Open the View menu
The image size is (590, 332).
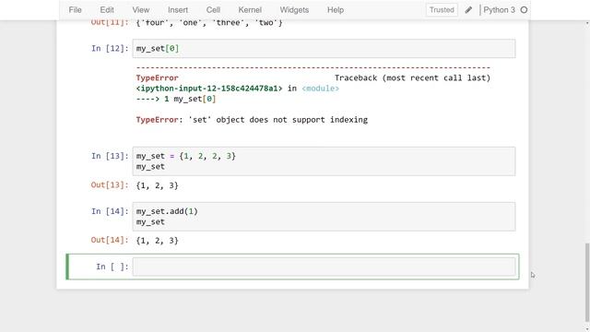tap(141, 10)
